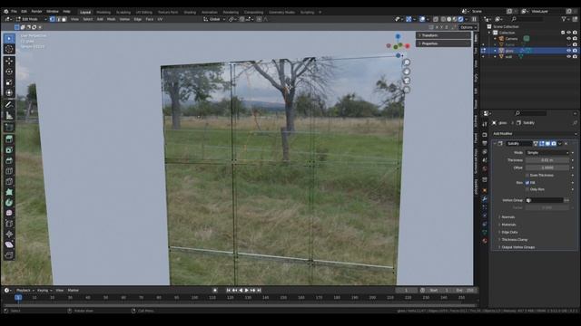Click the viewport pan hand icon
Image resolution: width=581 pixels, height=326 pixels.
(407, 72)
